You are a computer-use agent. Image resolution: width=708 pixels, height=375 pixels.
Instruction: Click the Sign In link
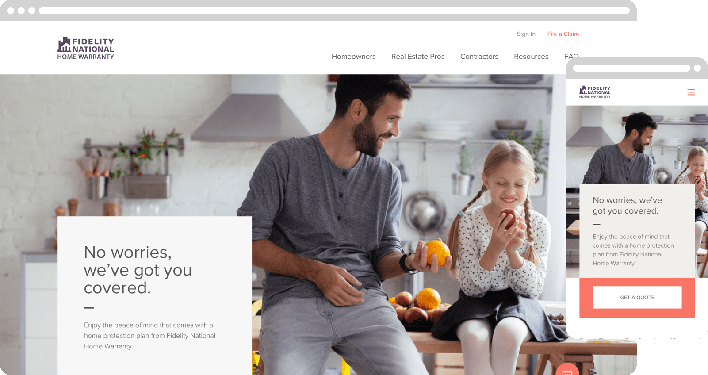(526, 34)
